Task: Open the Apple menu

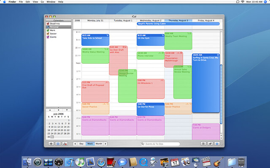Action: [x=4, y=2]
